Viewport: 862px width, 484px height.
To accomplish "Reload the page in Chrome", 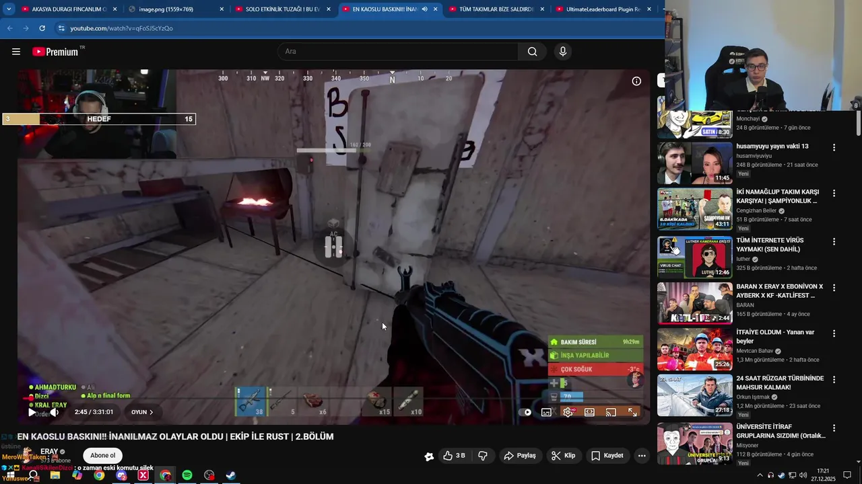I will pos(42,28).
